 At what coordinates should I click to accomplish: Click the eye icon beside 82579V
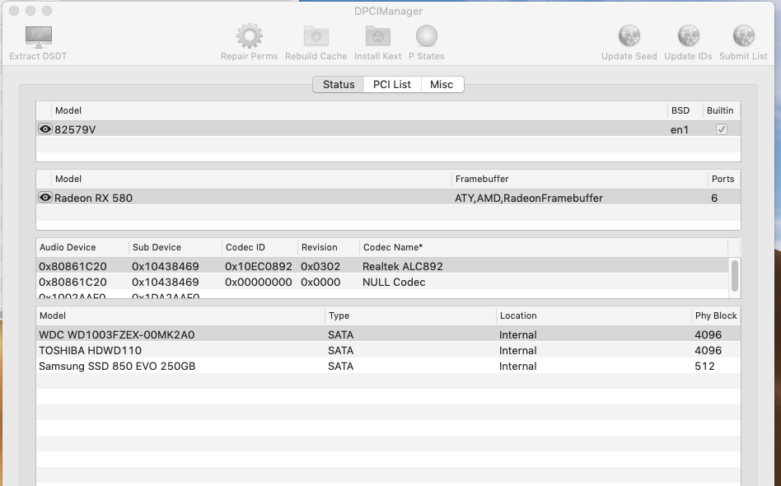[x=44, y=129]
